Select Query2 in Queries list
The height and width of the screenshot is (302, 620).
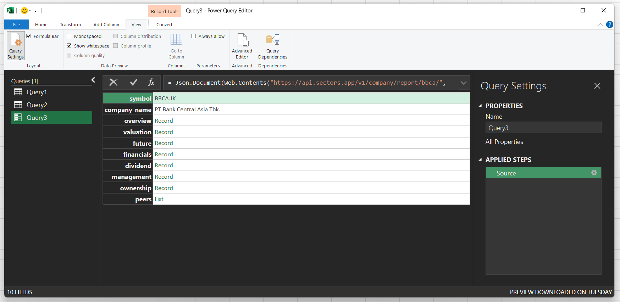52,105
